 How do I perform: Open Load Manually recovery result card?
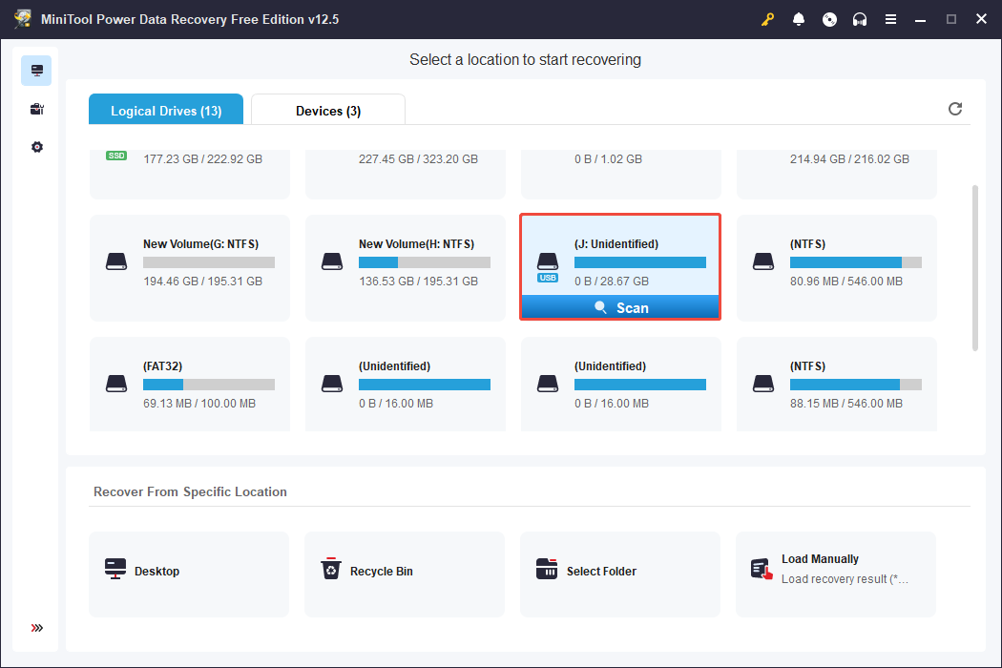tap(836, 574)
